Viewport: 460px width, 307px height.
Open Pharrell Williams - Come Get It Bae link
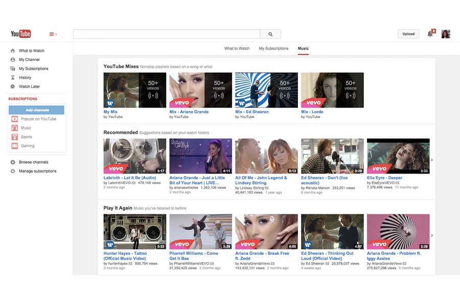(194, 256)
